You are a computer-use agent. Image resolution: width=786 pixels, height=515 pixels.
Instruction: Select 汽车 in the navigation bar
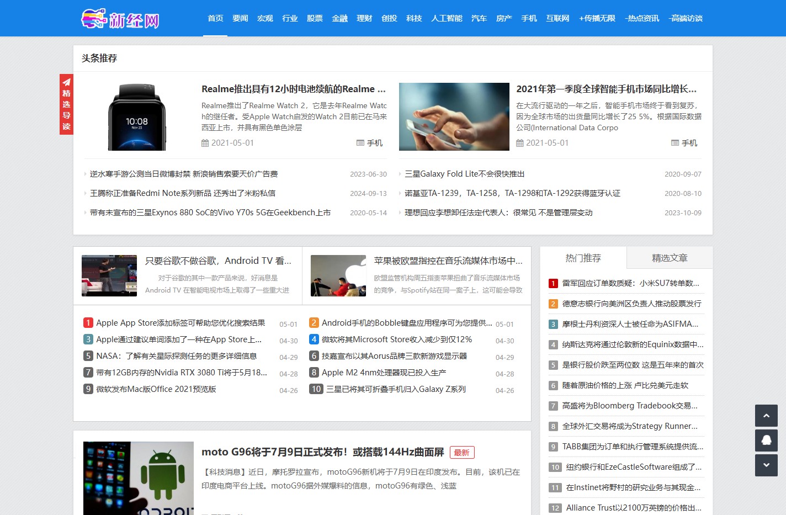(479, 18)
